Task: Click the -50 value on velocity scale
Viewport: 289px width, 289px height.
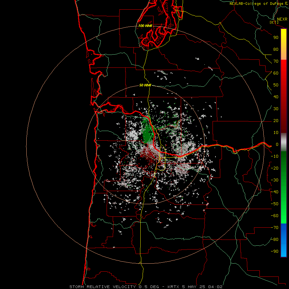Action: tap(275, 204)
